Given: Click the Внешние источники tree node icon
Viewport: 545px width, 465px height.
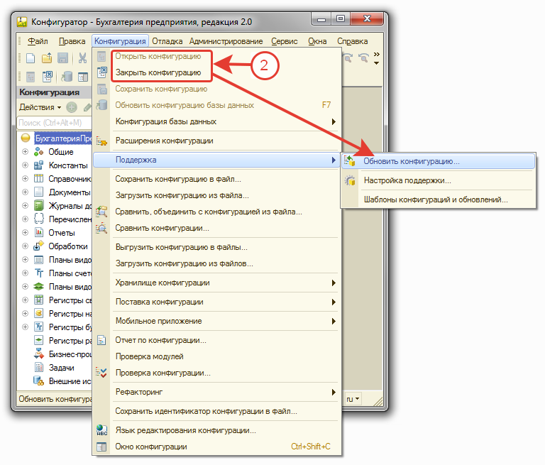Looking at the screenshot, I should (38, 381).
